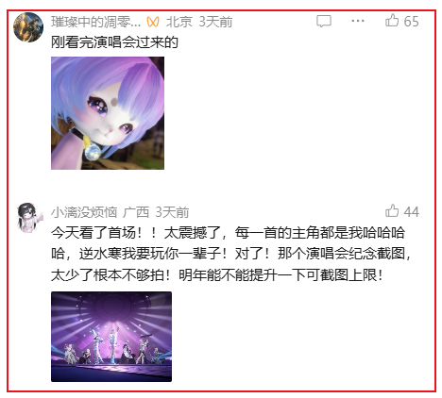Open the chibi girl avatar of 小漓没烦恼
The width and height of the screenshot is (442, 398).
pos(28,218)
